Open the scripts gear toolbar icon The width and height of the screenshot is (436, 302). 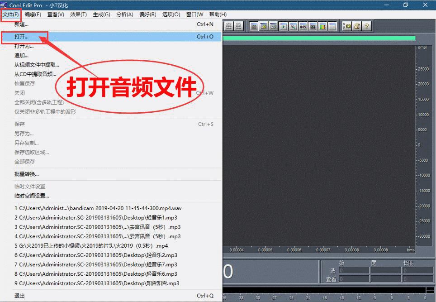(347, 26)
